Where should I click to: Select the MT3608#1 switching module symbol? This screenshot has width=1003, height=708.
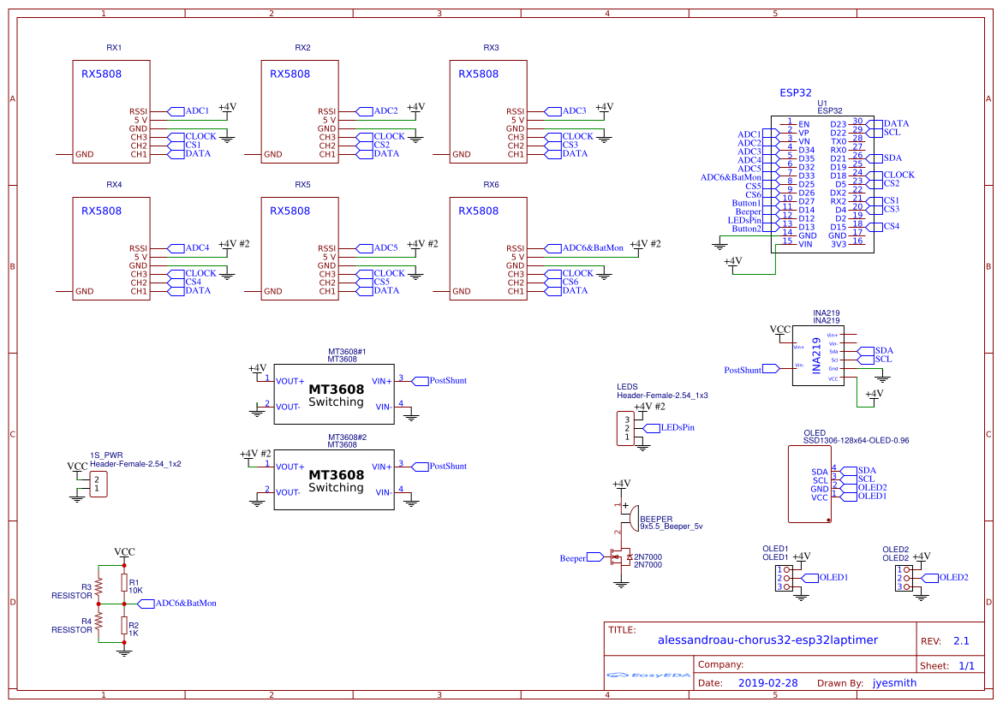(334, 394)
